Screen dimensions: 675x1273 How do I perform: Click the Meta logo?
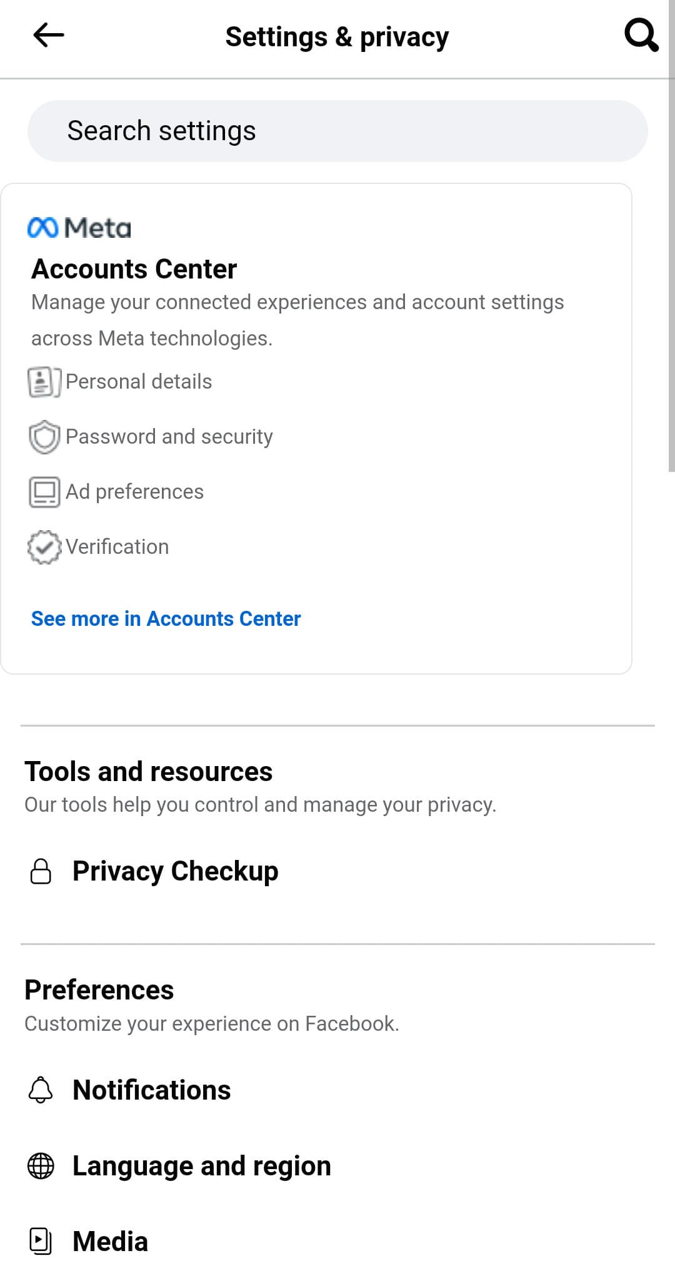pyautogui.click(x=79, y=228)
